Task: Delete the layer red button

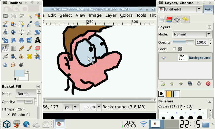Action: (208, 84)
